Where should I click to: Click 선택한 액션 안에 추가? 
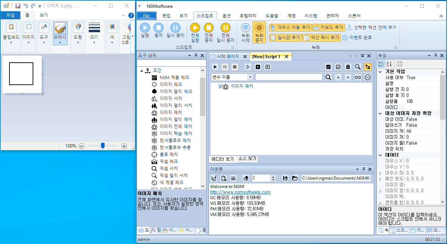[371, 27]
